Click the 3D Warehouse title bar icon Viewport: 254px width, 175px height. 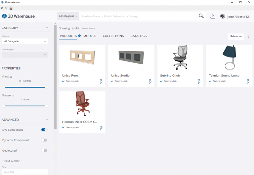pos(2,2)
